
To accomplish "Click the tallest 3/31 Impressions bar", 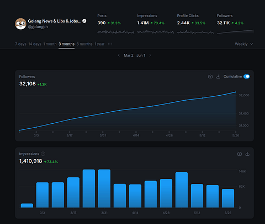I will click(104, 188).
